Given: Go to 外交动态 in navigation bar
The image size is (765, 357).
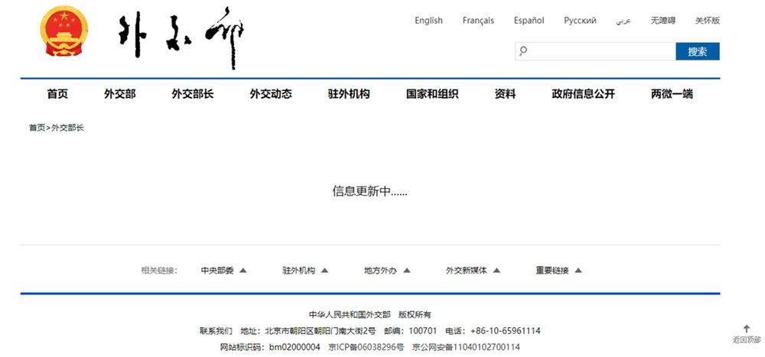Looking at the screenshot, I should point(270,94).
